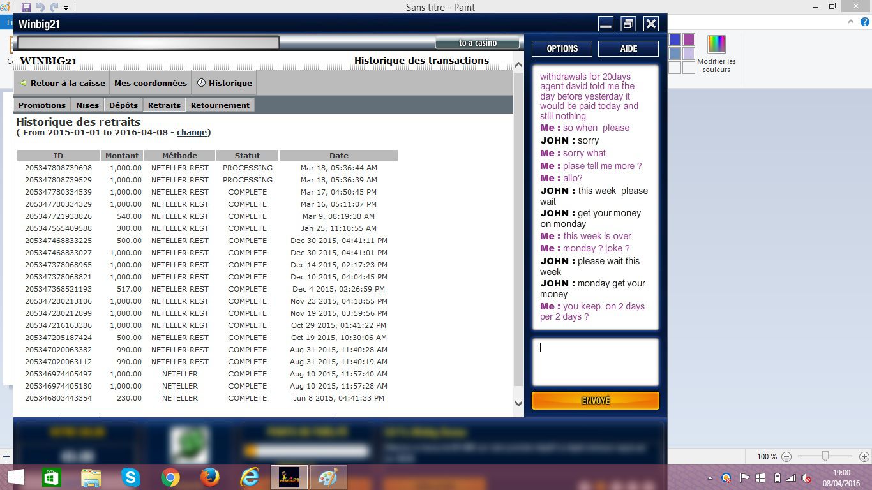This screenshot has width=872, height=490.
Task: Open the OPTIONS button in Winbig21
Action: coord(562,48)
